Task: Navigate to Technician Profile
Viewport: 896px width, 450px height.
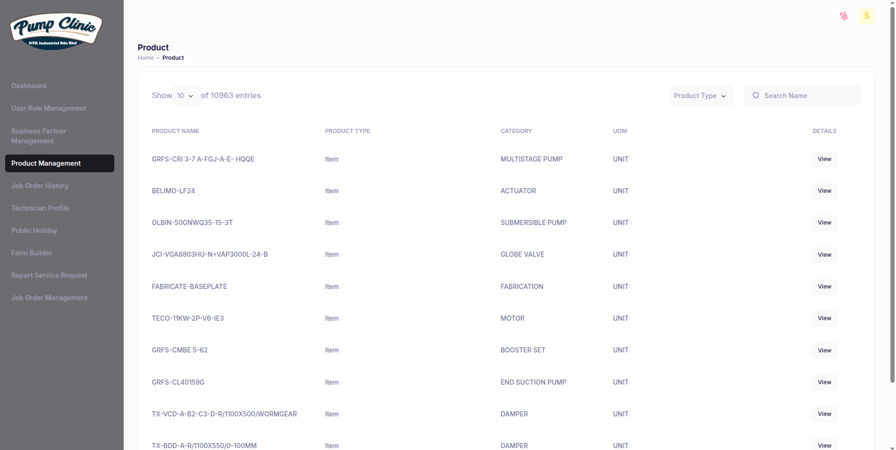Action: tap(40, 208)
